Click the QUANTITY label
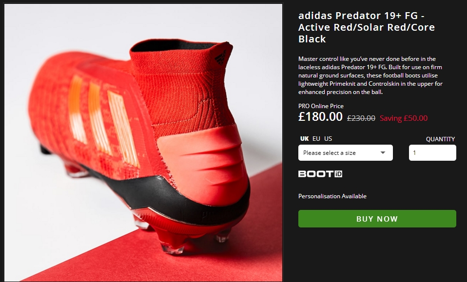The image size is (467, 282). 440,139
